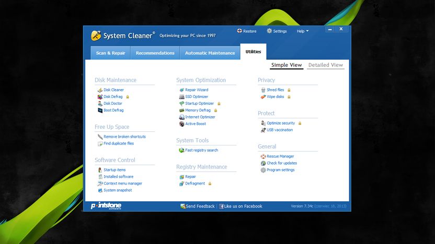Click the Boot Defrag icon
The width and height of the screenshot is (435, 244).
(x=100, y=111)
